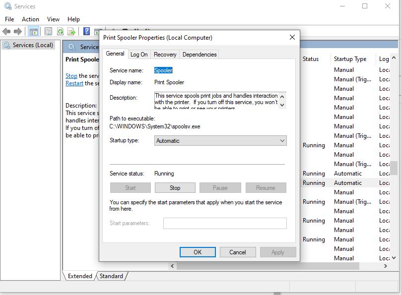The width and height of the screenshot is (401, 295).
Task: Sort by the Status column header
Action: pyautogui.click(x=311, y=59)
